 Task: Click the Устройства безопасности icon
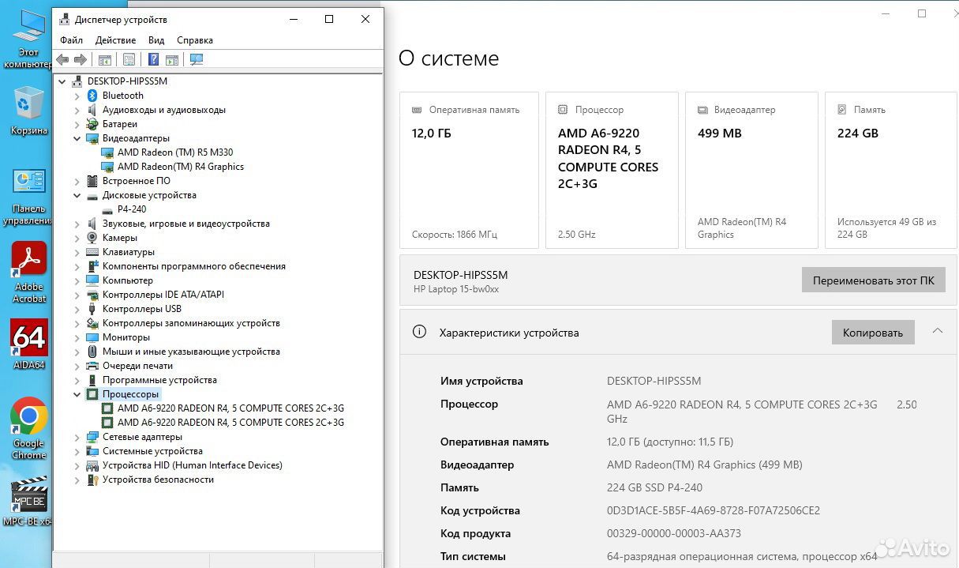point(92,480)
